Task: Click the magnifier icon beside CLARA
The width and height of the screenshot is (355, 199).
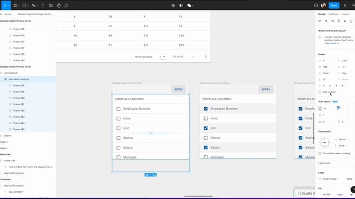Action: [300, 193]
